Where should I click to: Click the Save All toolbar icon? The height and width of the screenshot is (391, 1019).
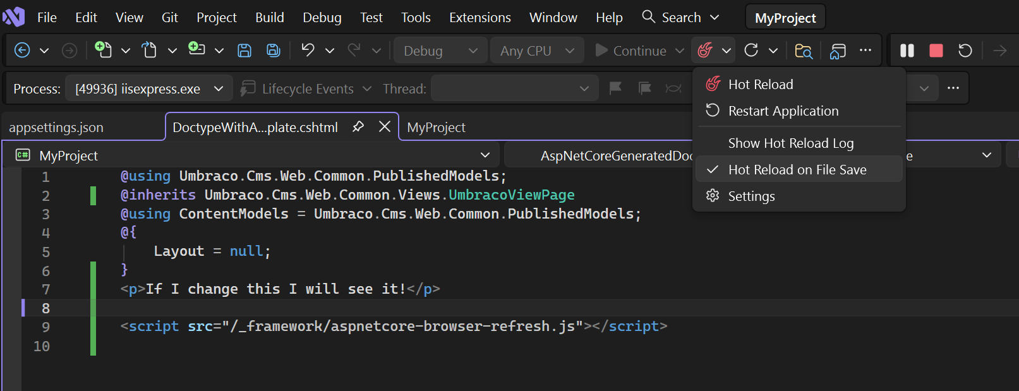point(274,51)
